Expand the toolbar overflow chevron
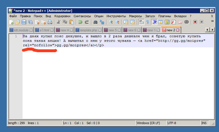 (212, 21)
